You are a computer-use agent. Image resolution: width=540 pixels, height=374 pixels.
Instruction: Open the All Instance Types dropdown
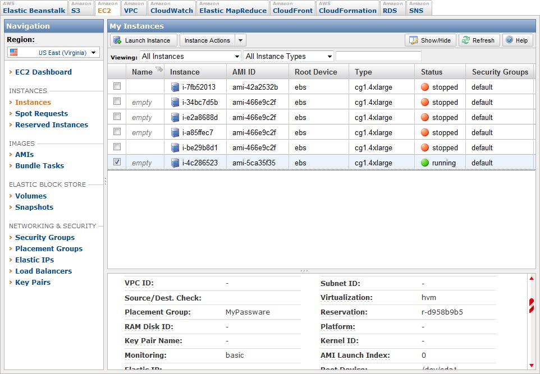pos(288,56)
